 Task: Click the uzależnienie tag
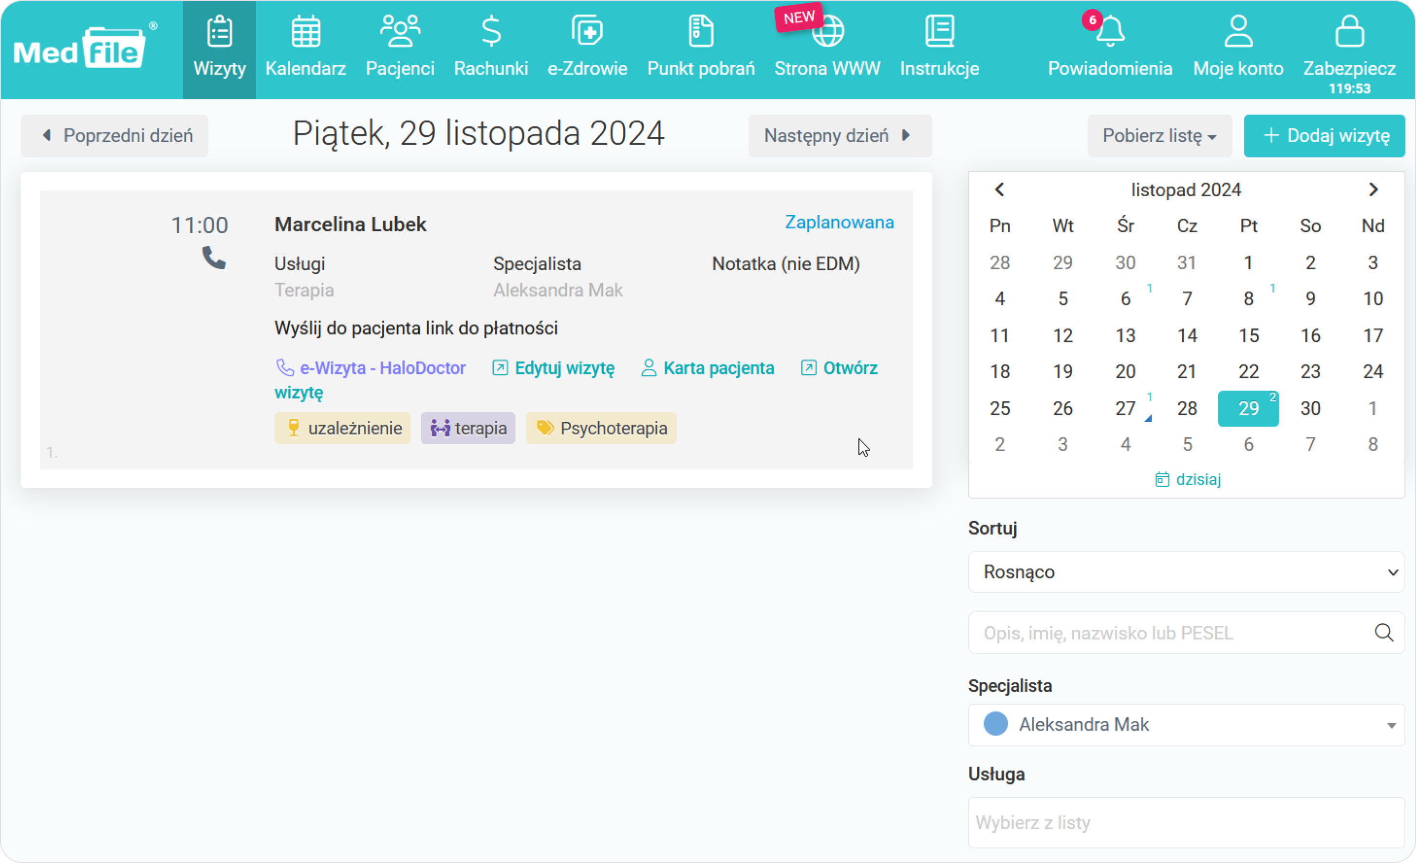(342, 429)
